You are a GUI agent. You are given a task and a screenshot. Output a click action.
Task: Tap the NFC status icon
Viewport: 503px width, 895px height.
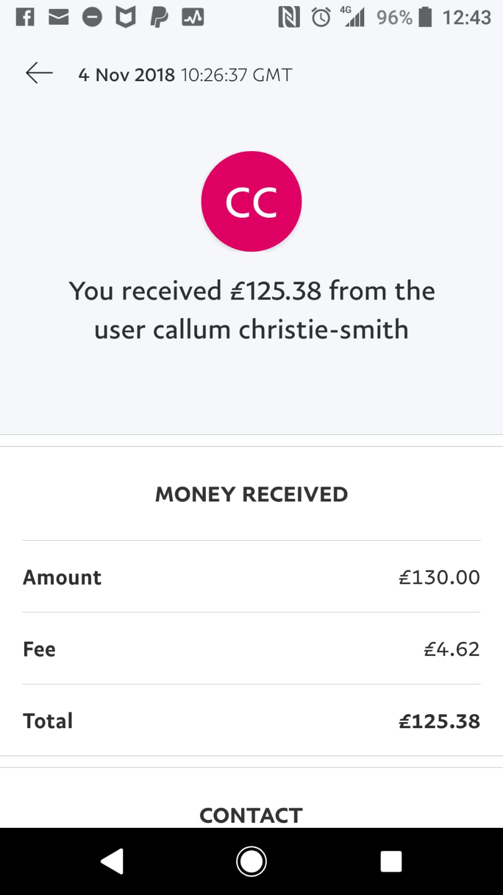point(289,17)
